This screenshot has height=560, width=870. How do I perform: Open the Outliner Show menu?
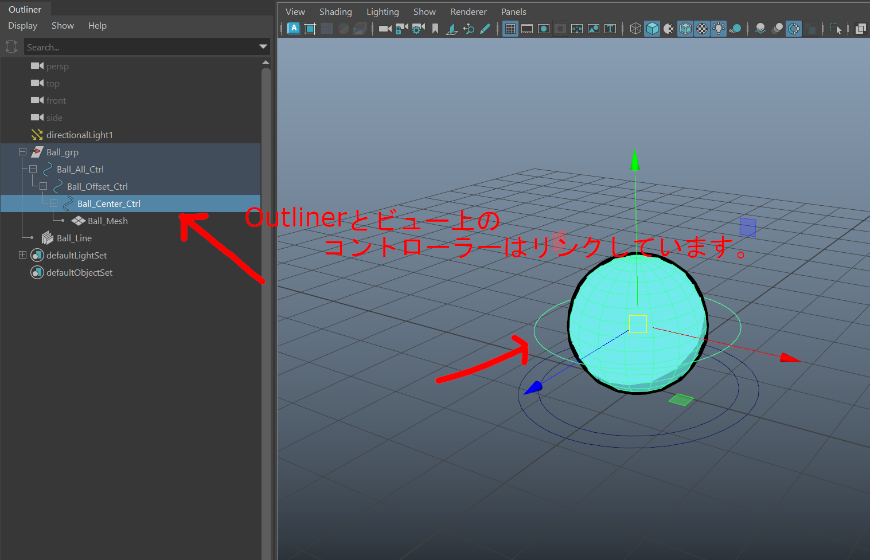(x=63, y=26)
